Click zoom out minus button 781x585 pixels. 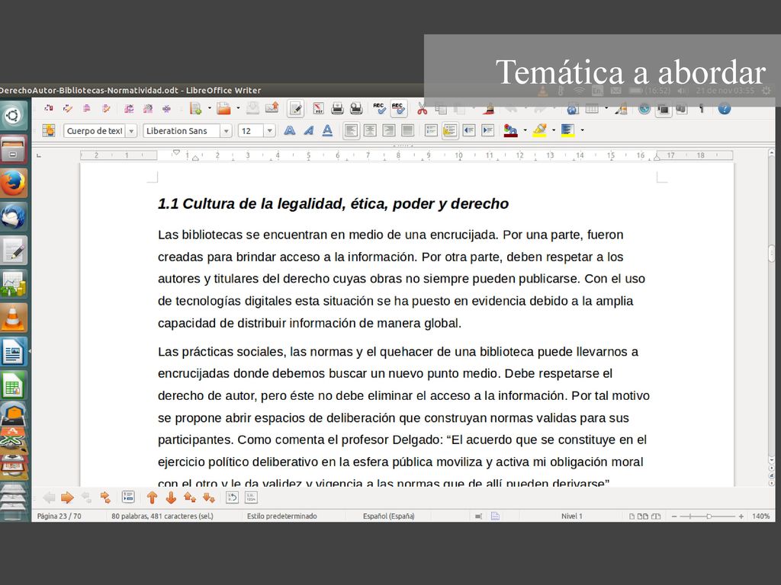pos(674,516)
